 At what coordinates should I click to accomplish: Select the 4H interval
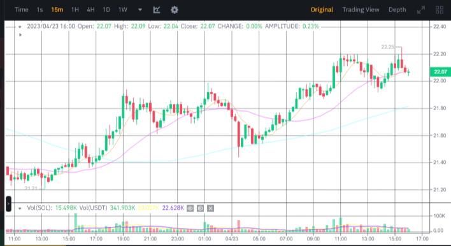coord(90,10)
